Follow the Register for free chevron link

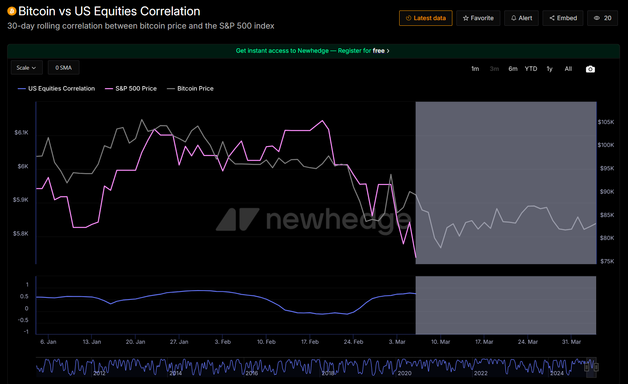click(388, 51)
